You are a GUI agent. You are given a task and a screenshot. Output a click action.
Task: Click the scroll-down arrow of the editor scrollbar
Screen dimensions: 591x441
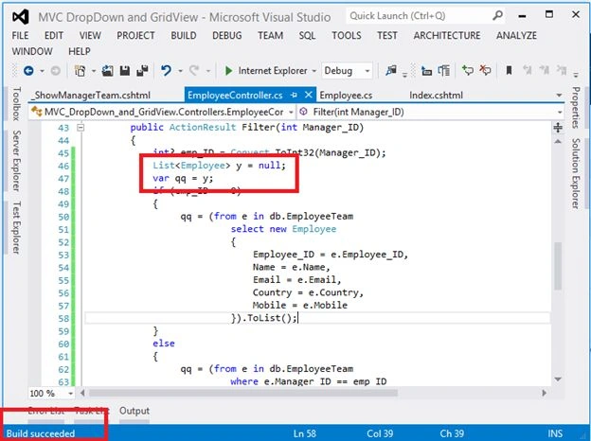click(x=558, y=379)
